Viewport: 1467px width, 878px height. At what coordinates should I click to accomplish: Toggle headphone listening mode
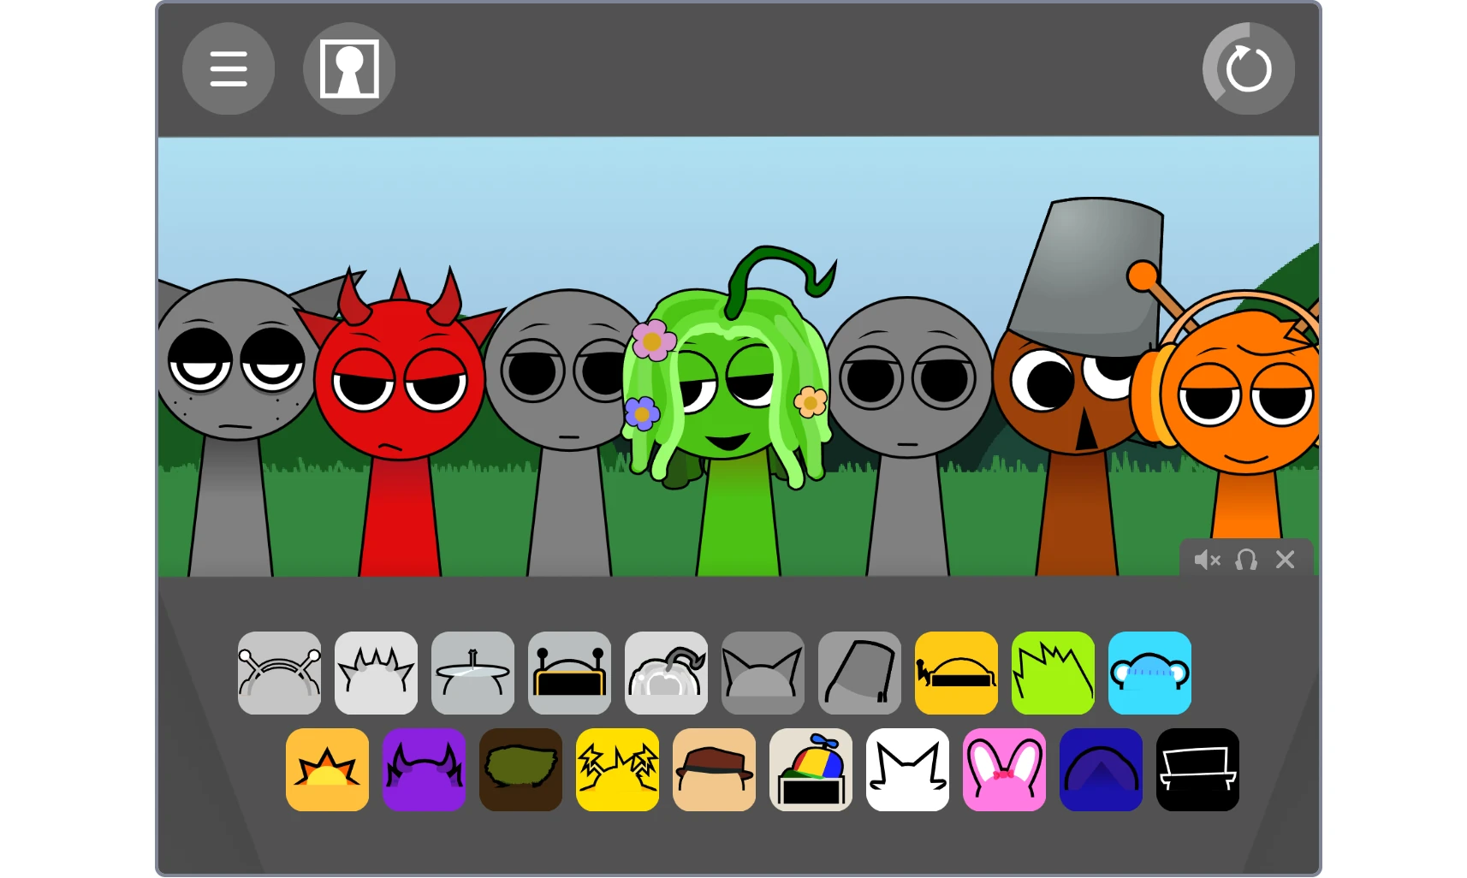pyautogui.click(x=1246, y=560)
